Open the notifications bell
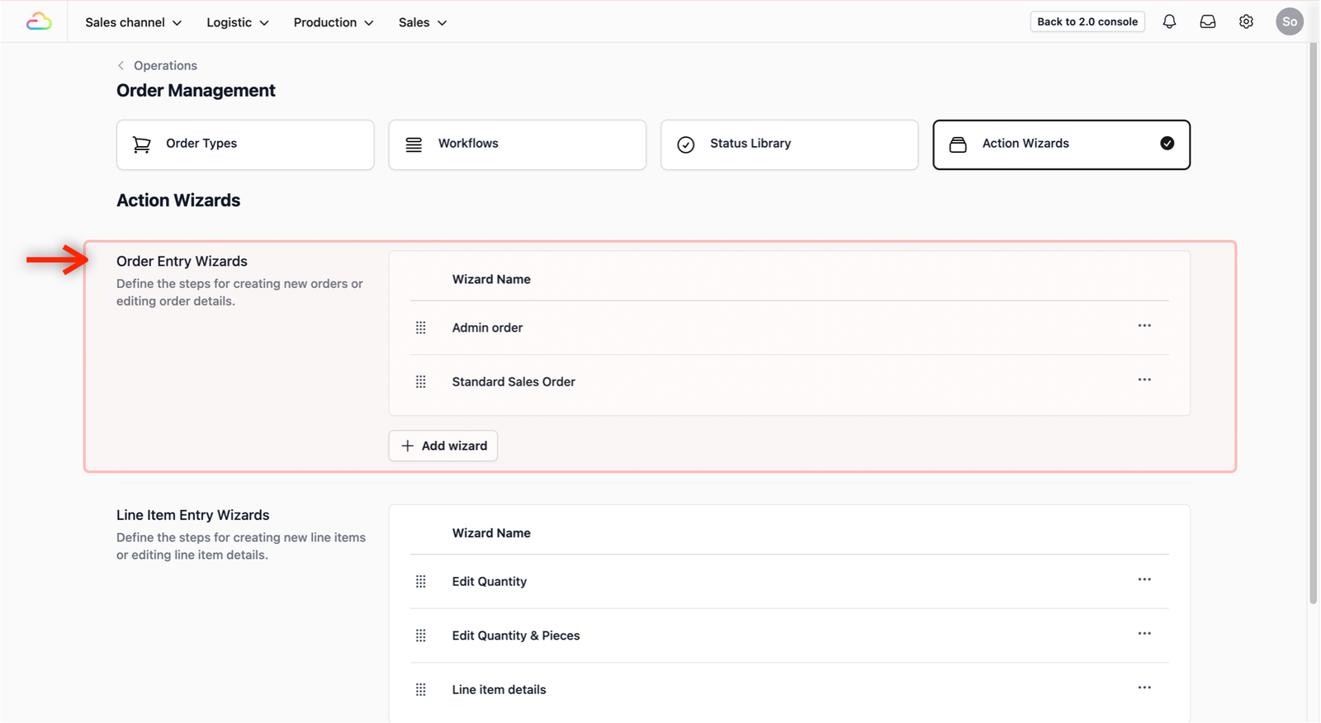The height and width of the screenshot is (723, 1321). 1169,22
